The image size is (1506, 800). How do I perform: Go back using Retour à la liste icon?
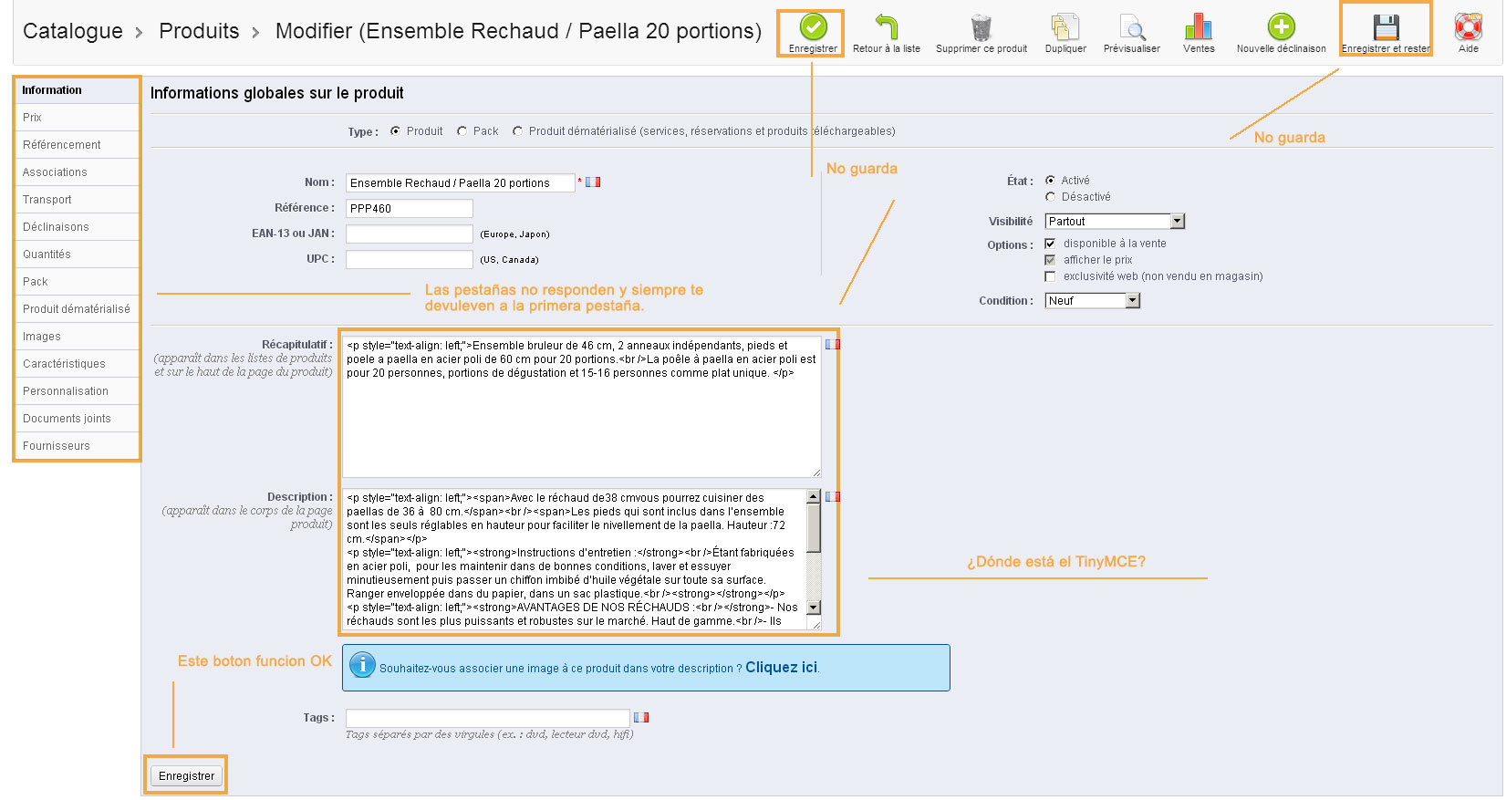pos(887,26)
